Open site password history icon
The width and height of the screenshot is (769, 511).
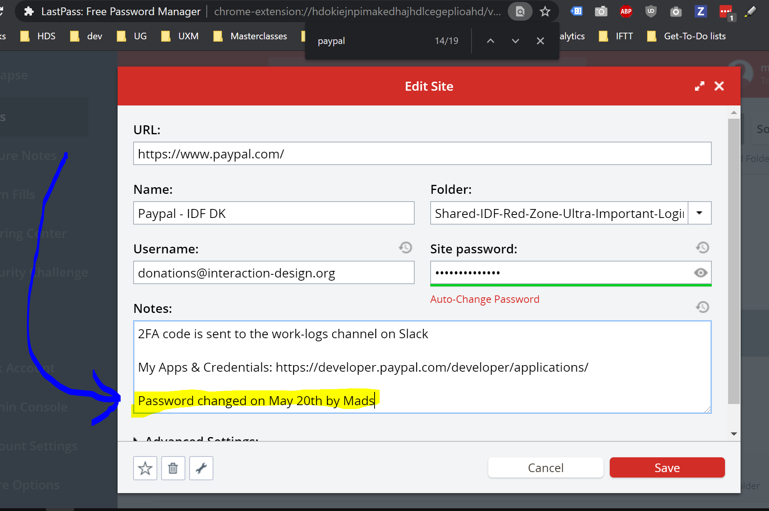tap(702, 248)
